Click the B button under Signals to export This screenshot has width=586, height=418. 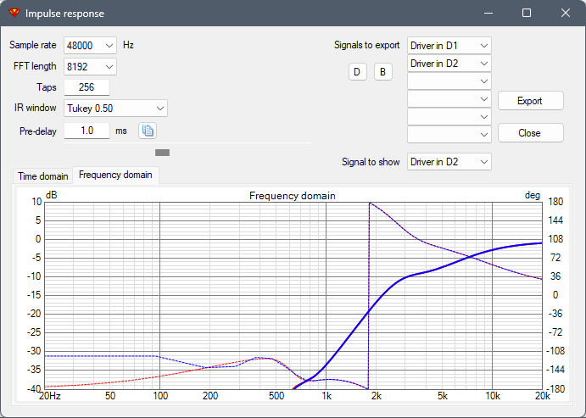383,72
